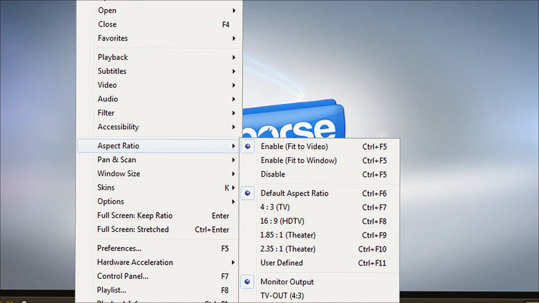The height and width of the screenshot is (303, 539).
Task: Open the Skins submenu
Action: (x=158, y=187)
